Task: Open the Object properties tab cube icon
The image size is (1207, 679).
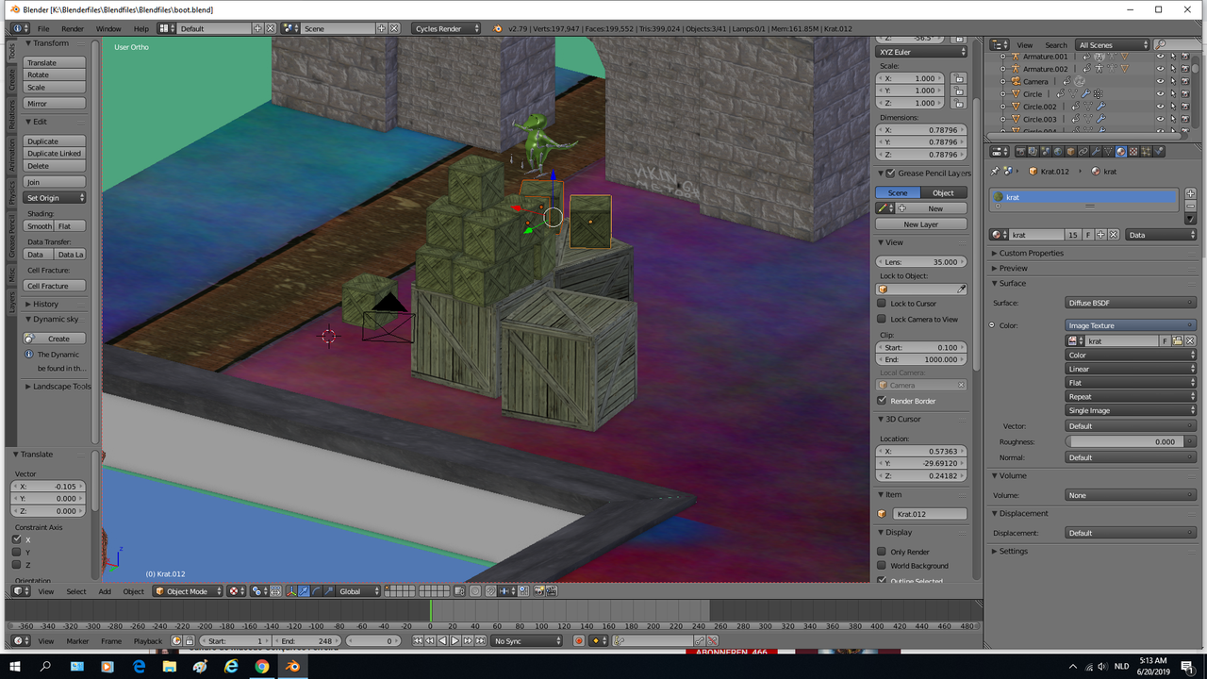Action: [x=1070, y=151]
